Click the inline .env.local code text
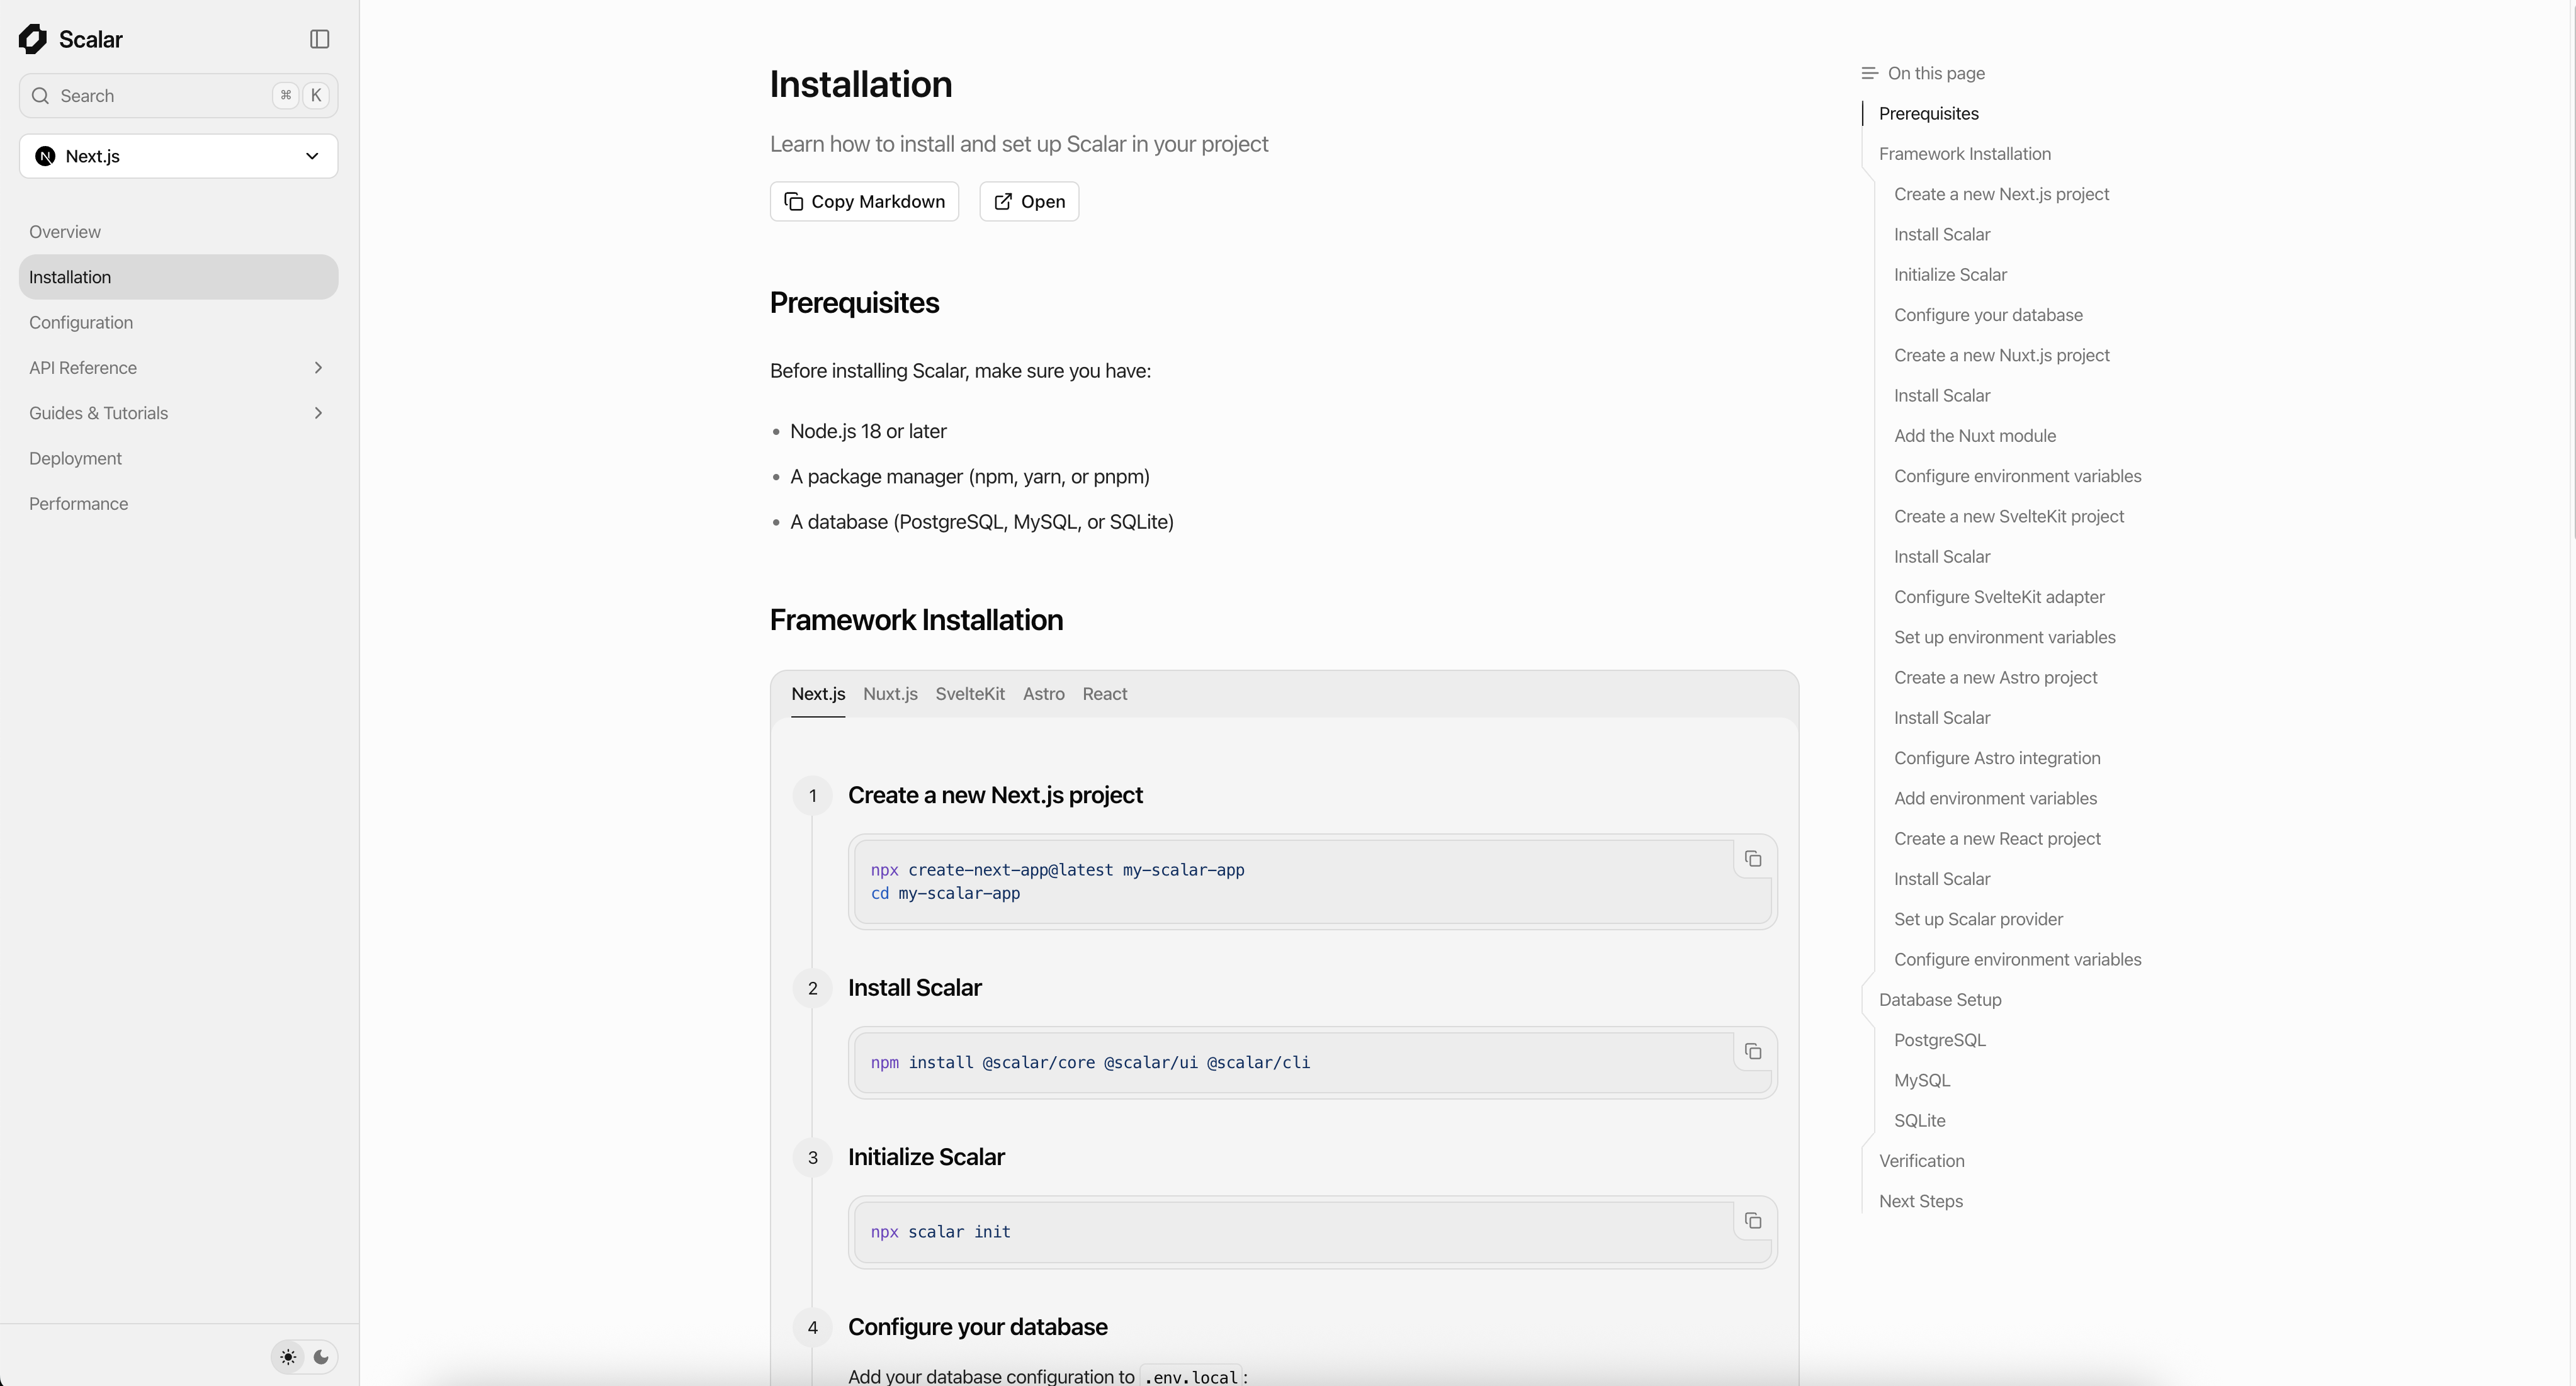The width and height of the screenshot is (2576, 1386). (x=1191, y=1377)
